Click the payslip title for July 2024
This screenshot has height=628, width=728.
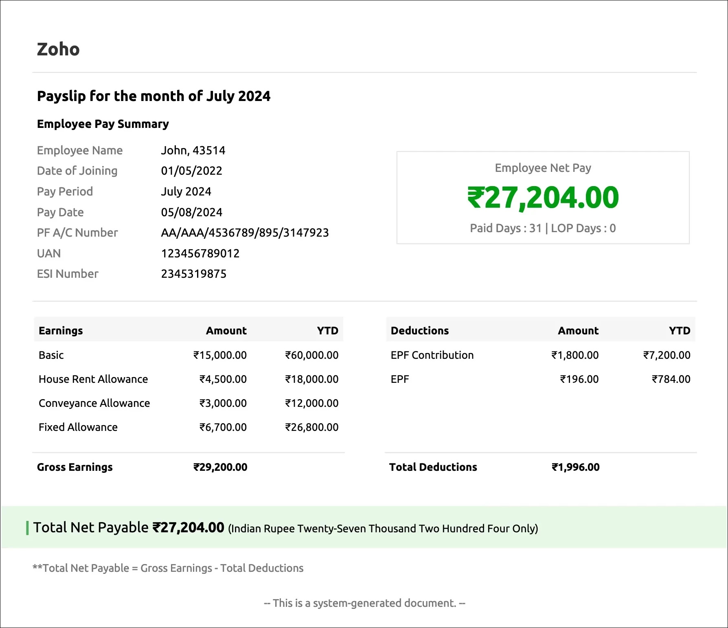(x=153, y=96)
